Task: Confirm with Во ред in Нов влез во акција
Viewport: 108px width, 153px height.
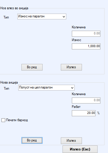Action: (x=32, y=67)
